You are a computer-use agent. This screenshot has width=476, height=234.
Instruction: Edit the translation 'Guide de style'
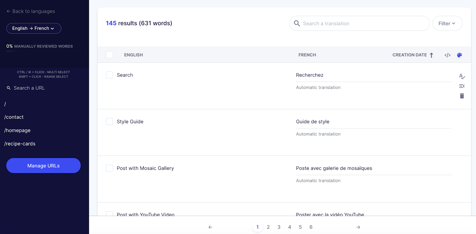(374, 122)
